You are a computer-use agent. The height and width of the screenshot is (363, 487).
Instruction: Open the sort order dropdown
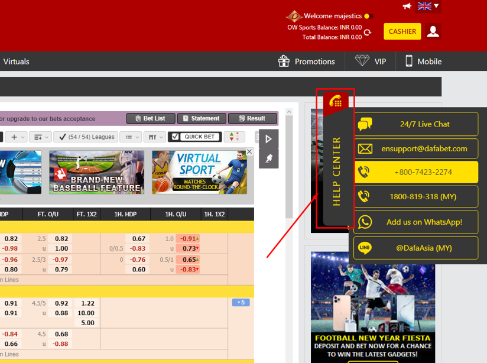pyautogui.click(x=41, y=137)
